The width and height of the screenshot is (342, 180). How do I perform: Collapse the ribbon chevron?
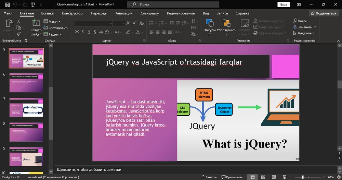pos(338,41)
